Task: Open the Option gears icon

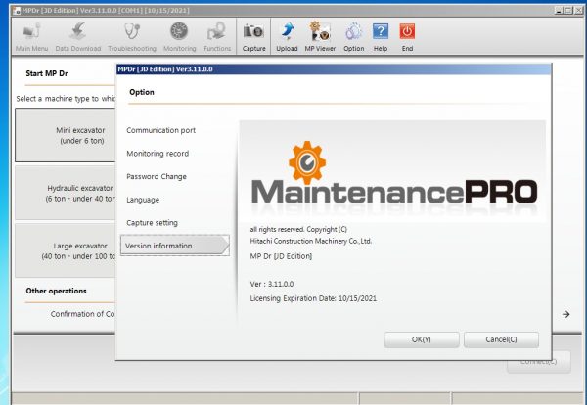Action: [354, 36]
